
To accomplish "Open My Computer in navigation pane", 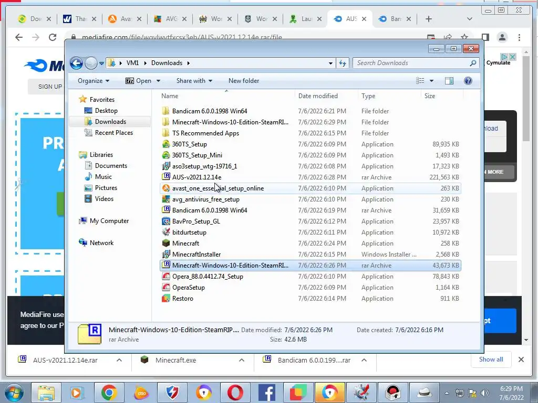I will 109,221.
